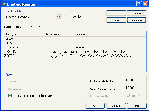Image resolution: width=149 pixels, height=111 pixels.
Task: Click the Load button
Action: tap(116, 13)
